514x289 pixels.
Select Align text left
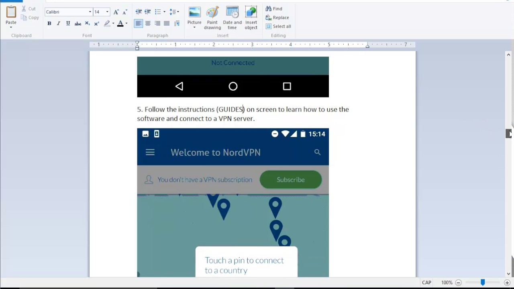pyautogui.click(x=139, y=24)
